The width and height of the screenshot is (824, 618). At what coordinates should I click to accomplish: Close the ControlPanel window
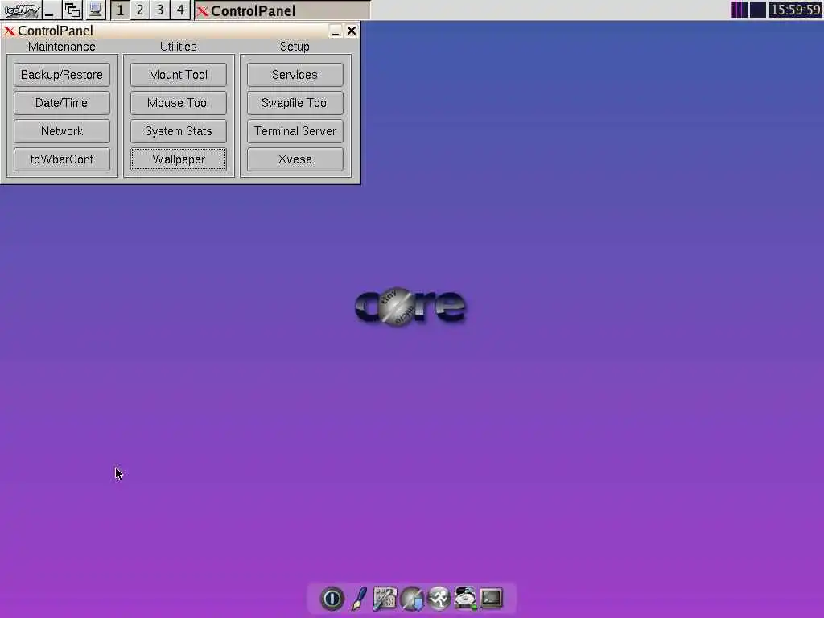point(352,31)
